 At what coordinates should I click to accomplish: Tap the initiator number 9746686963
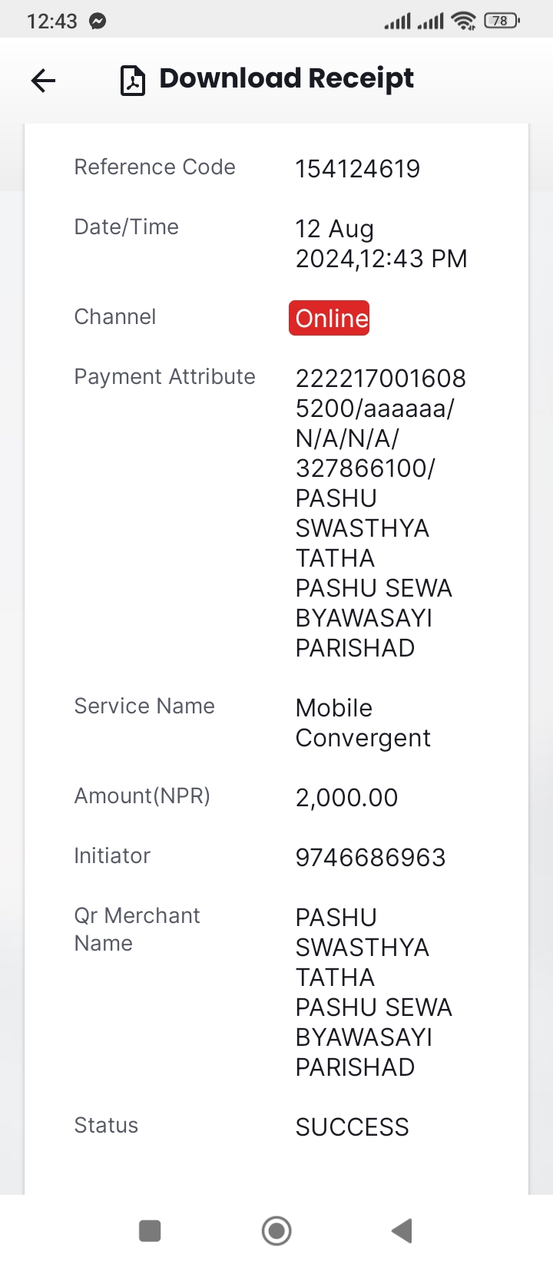coord(371,858)
